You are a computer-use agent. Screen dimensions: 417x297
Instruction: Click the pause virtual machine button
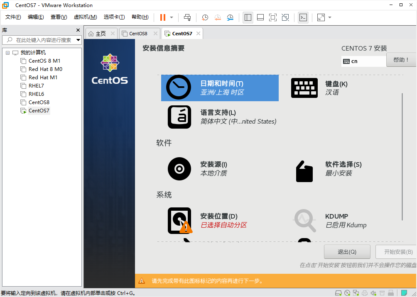coord(163,17)
